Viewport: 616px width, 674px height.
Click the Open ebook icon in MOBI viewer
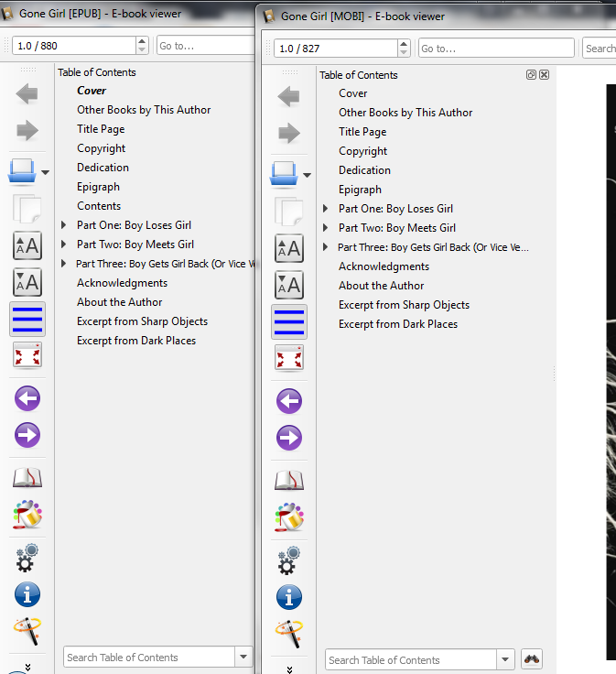tap(284, 175)
